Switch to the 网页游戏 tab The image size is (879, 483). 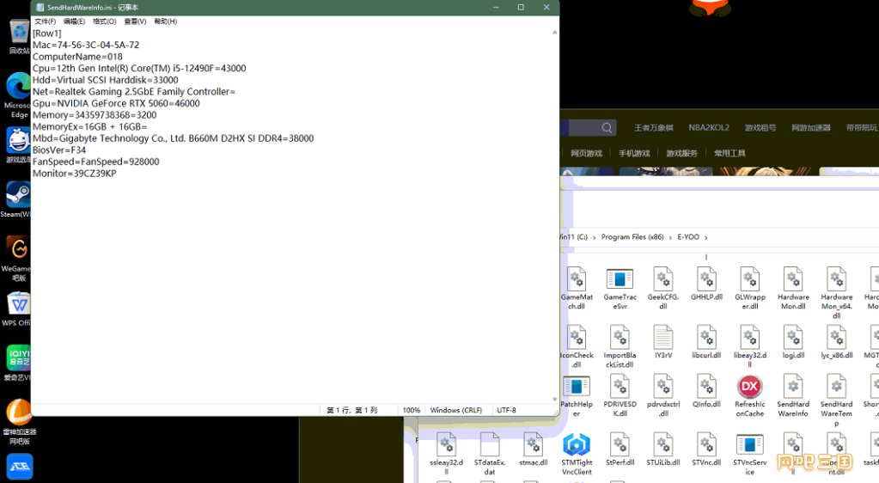(586, 153)
